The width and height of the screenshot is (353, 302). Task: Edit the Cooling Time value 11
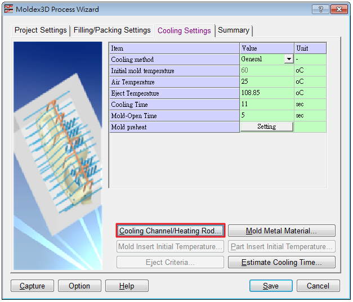point(267,104)
